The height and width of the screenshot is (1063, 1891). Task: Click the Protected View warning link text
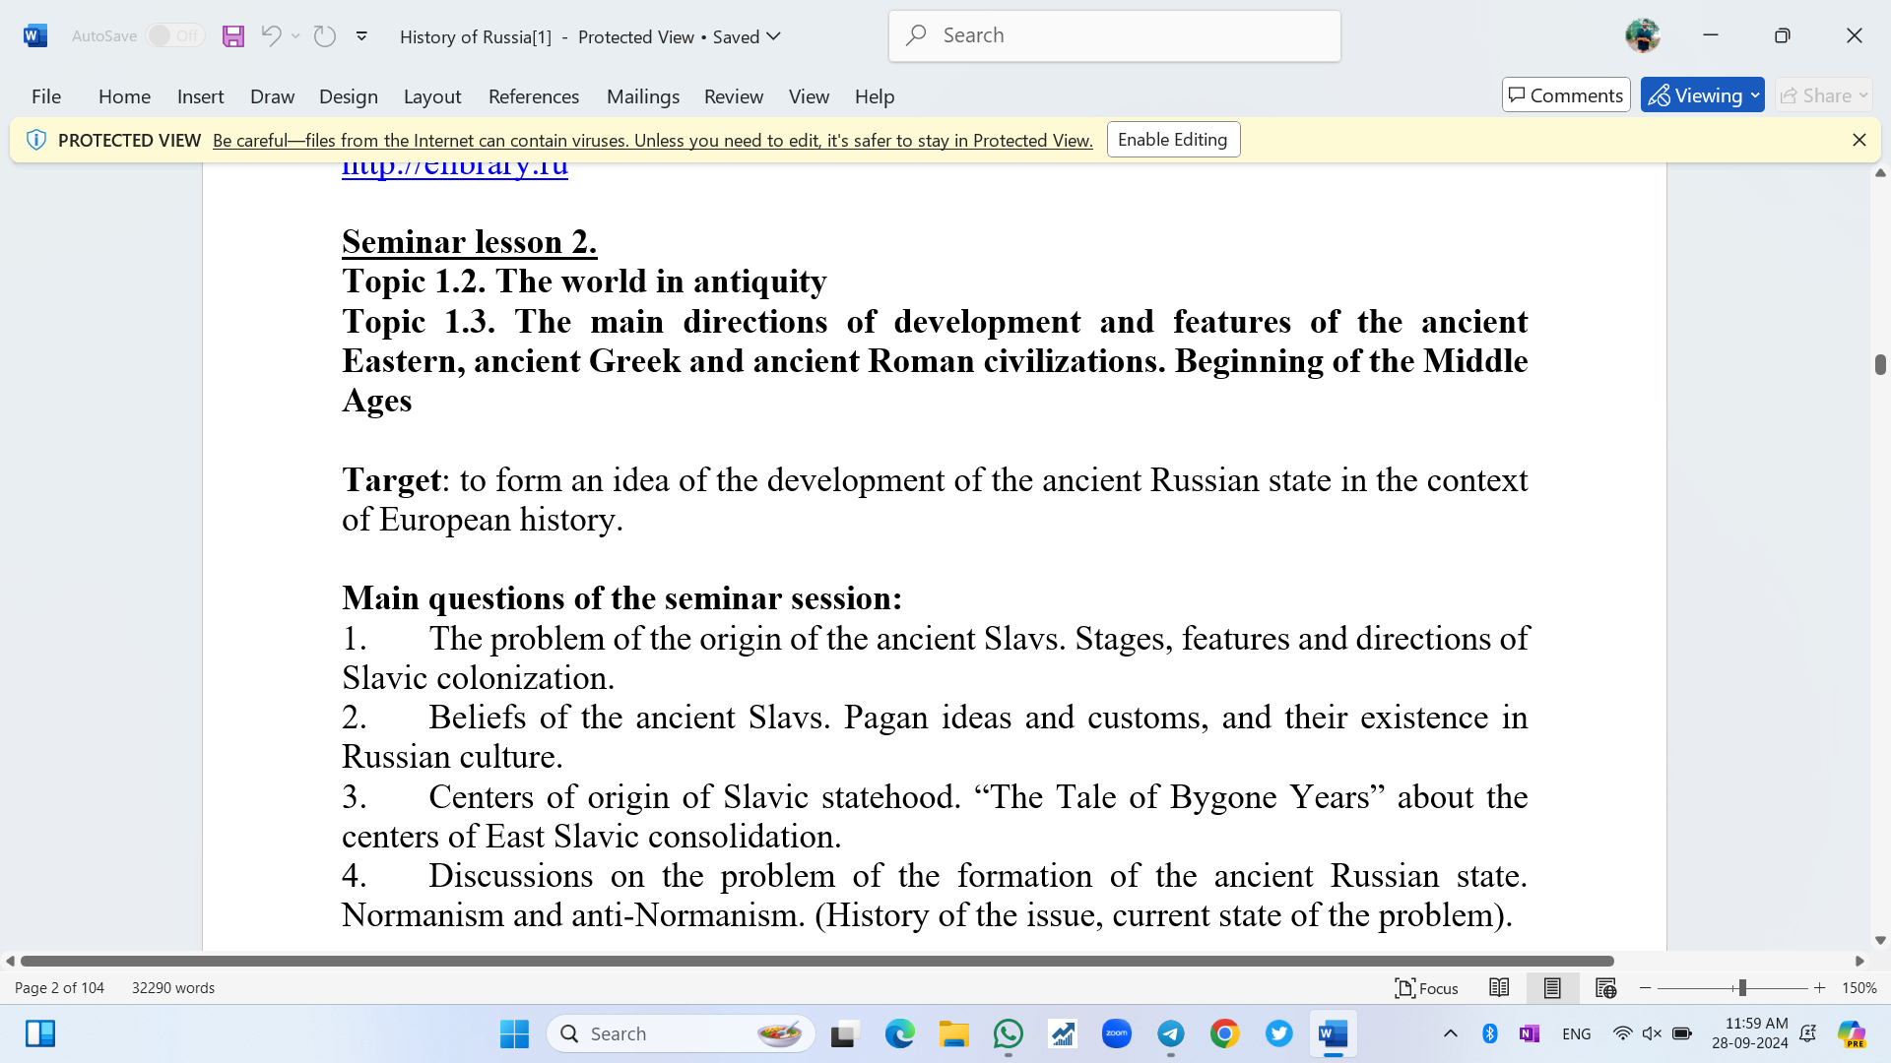point(653,141)
